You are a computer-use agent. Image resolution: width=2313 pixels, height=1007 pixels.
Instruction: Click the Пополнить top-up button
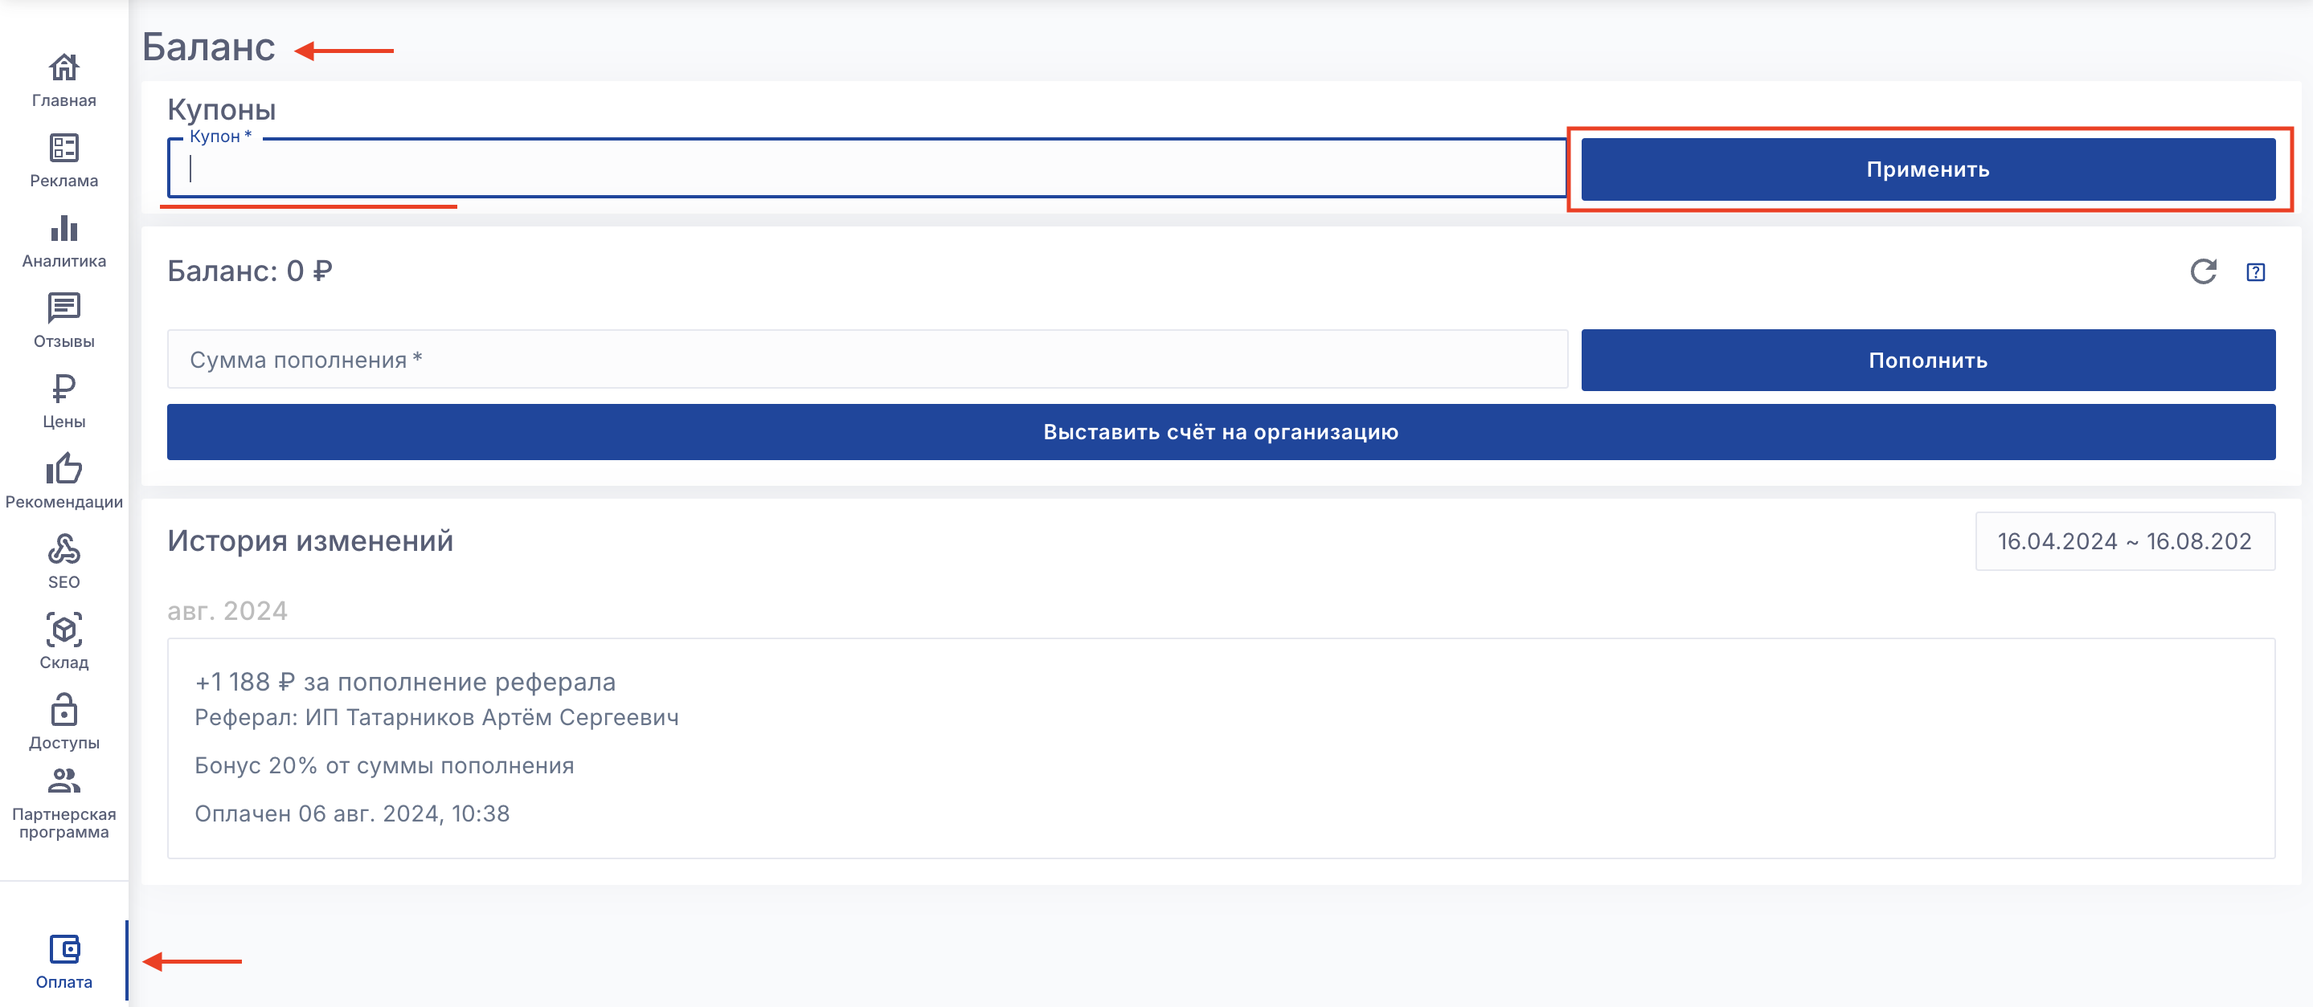click(x=1927, y=360)
